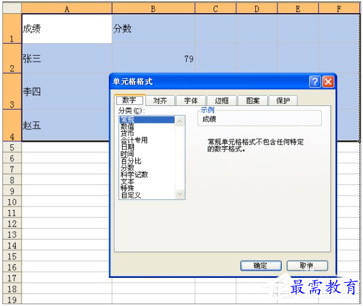Image resolution: width=363 pixels, height=306 pixels.
Task: Click cell B1 containing 分数
Action: 154,29
